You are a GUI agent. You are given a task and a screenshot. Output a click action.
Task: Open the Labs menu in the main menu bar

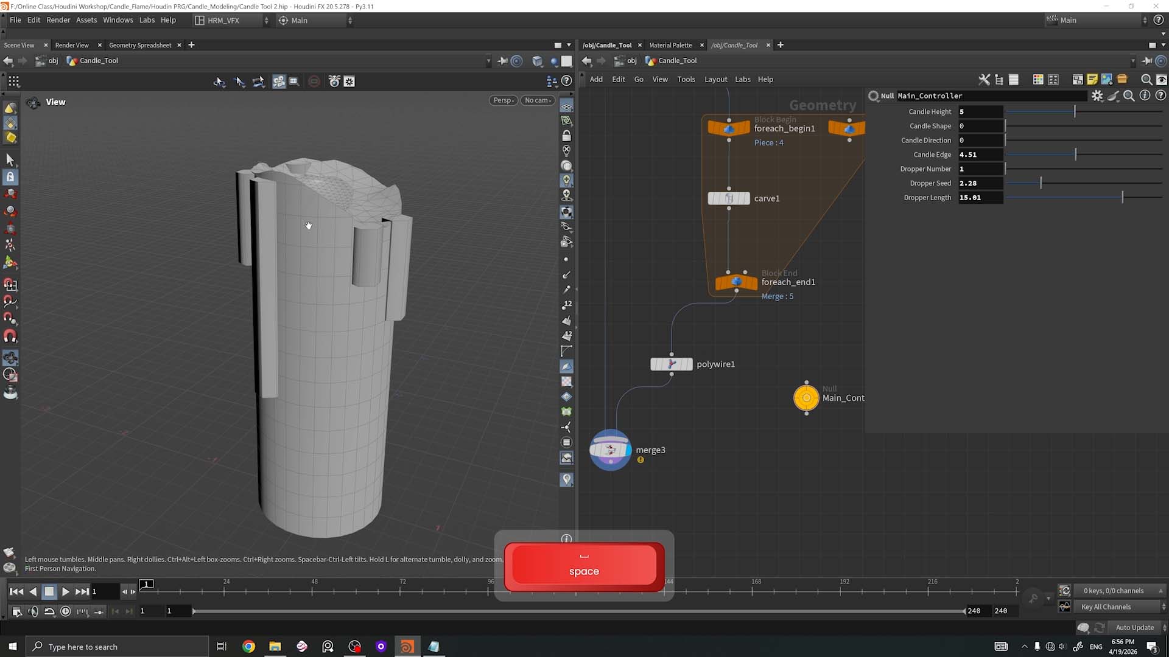147,20
